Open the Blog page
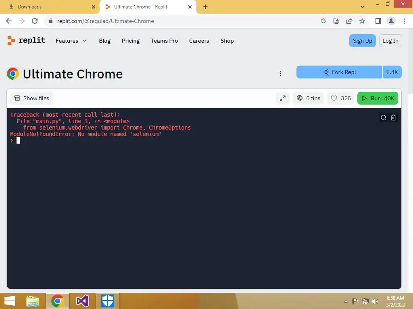Viewport: 413px width, 309px height. [x=105, y=41]
